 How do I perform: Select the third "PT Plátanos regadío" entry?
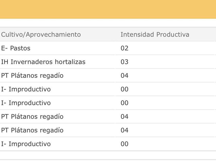(32, 130)
